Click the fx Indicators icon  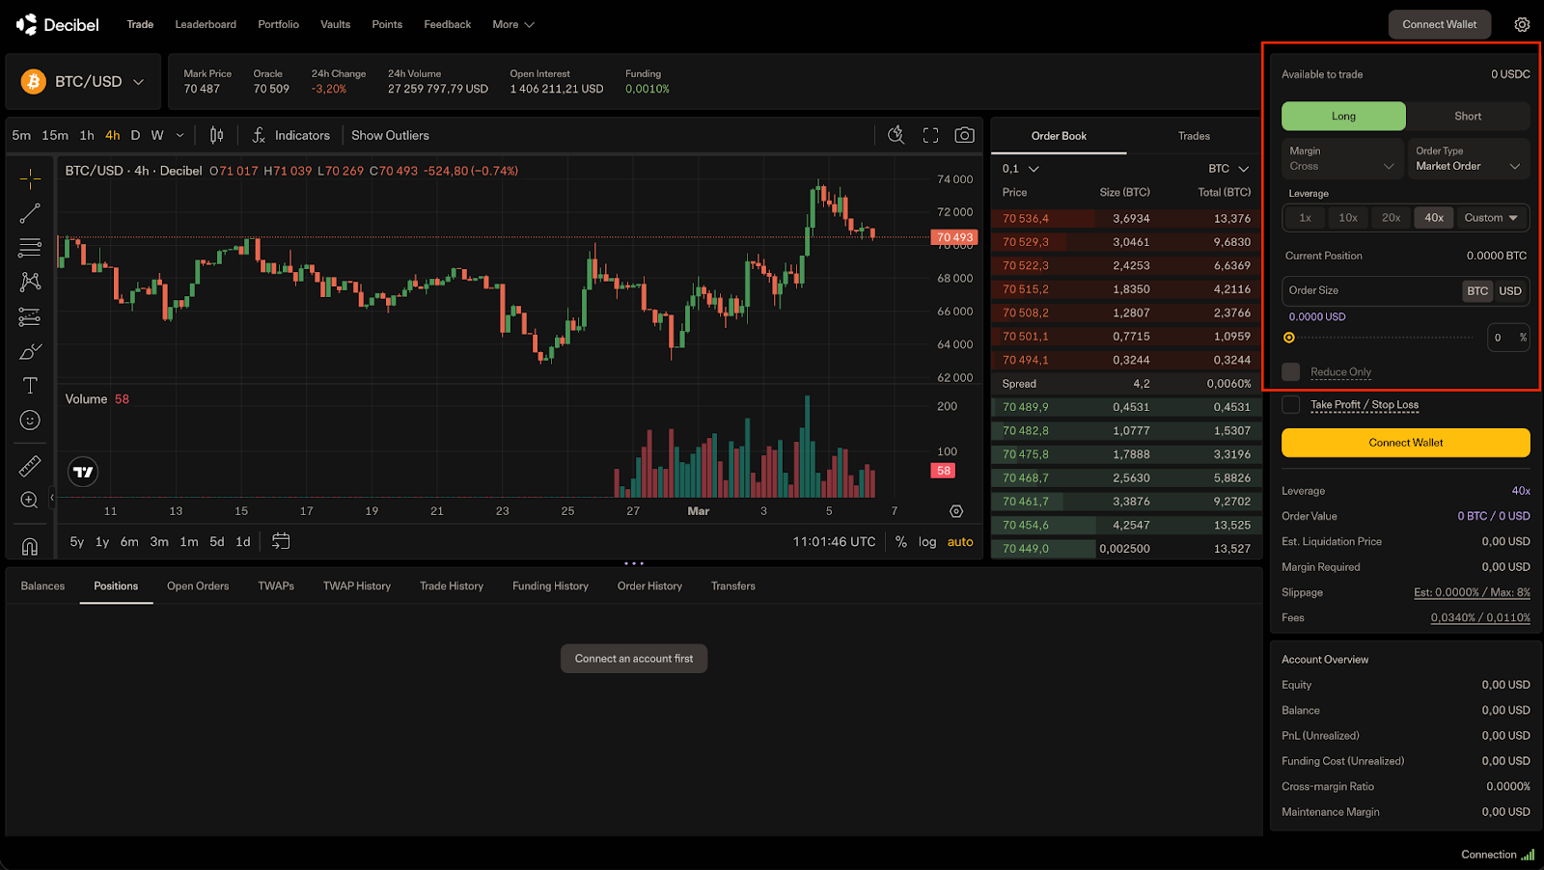[x=259, y=135]
